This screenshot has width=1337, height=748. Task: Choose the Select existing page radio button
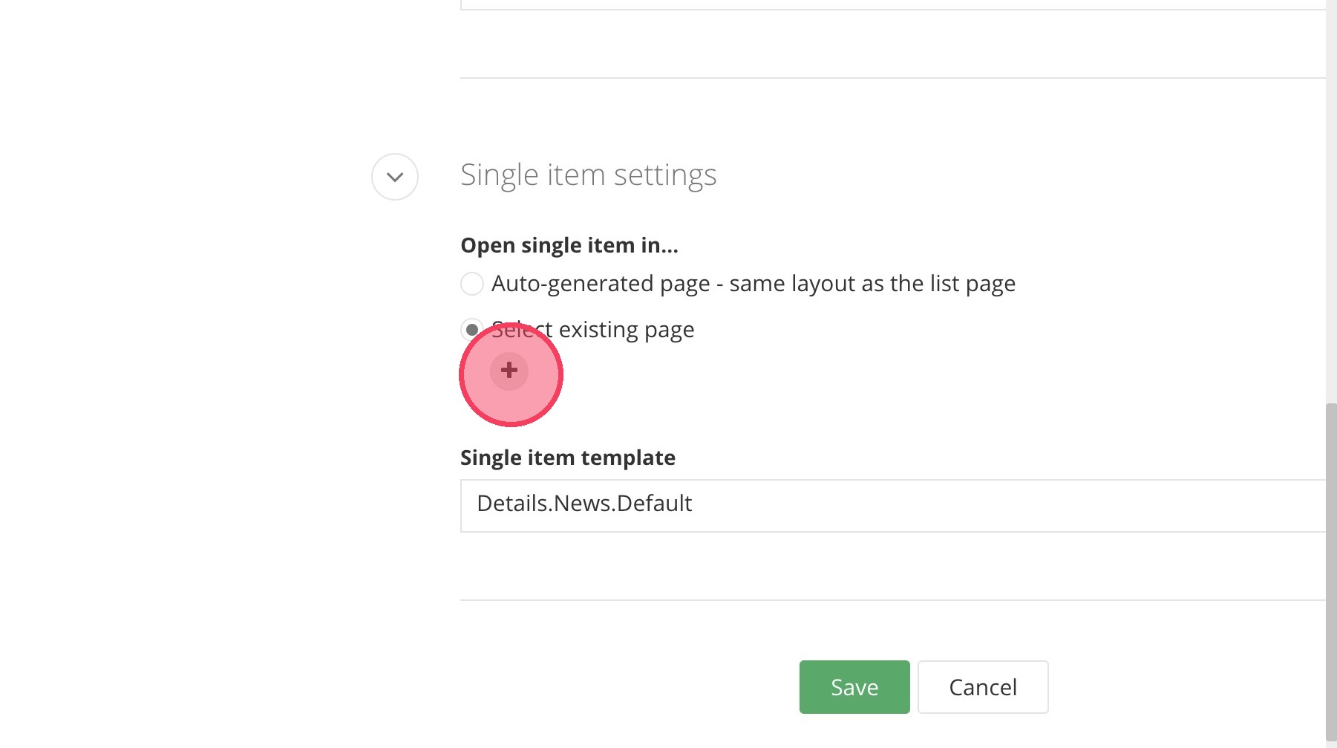tap(471, 329)
